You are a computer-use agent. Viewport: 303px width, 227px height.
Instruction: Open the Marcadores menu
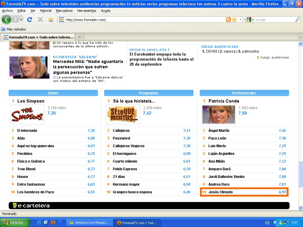[64, 11]
